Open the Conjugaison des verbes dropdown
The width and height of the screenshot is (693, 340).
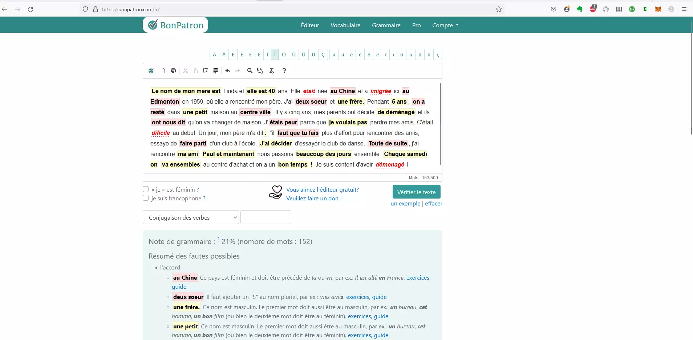[x=191, y=217]
